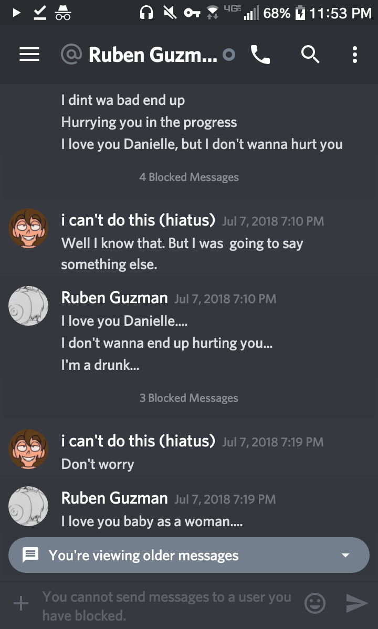
Task: Tap the emoji picker smiley icon
Action: point(315,604)
